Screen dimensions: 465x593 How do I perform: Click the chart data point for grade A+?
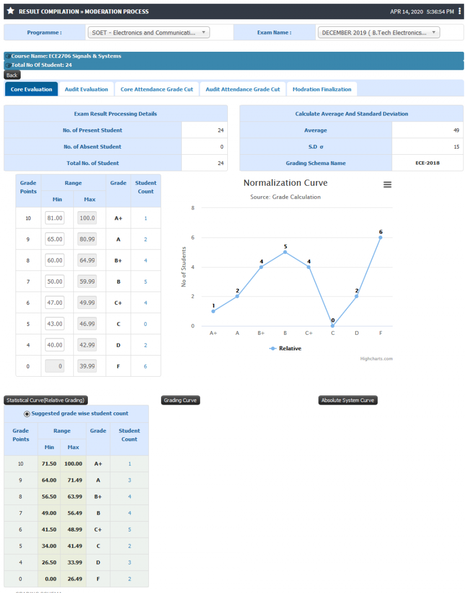click(213, 312)
